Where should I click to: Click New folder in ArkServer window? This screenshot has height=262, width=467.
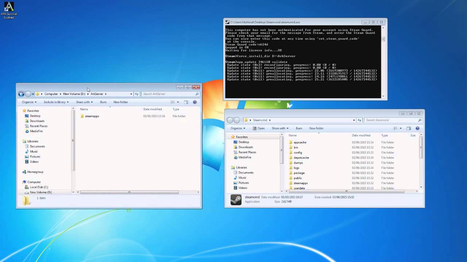pos(120,102)
